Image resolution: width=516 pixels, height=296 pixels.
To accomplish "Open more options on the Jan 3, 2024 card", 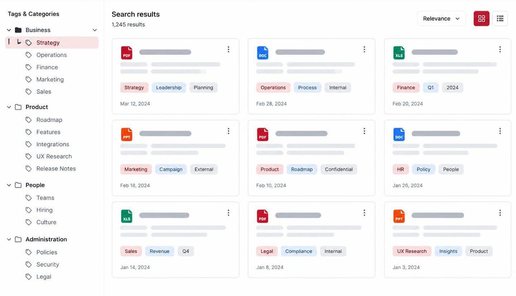I will 500,213.
